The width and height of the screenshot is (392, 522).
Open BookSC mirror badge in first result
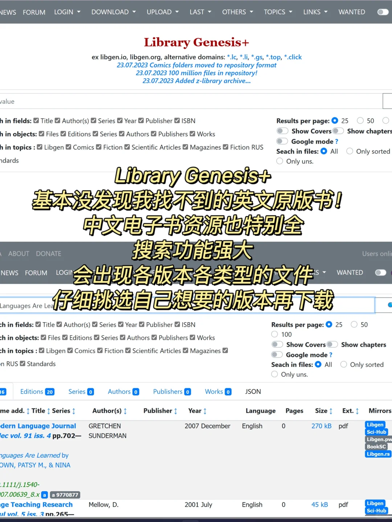(x=376, y=447)
